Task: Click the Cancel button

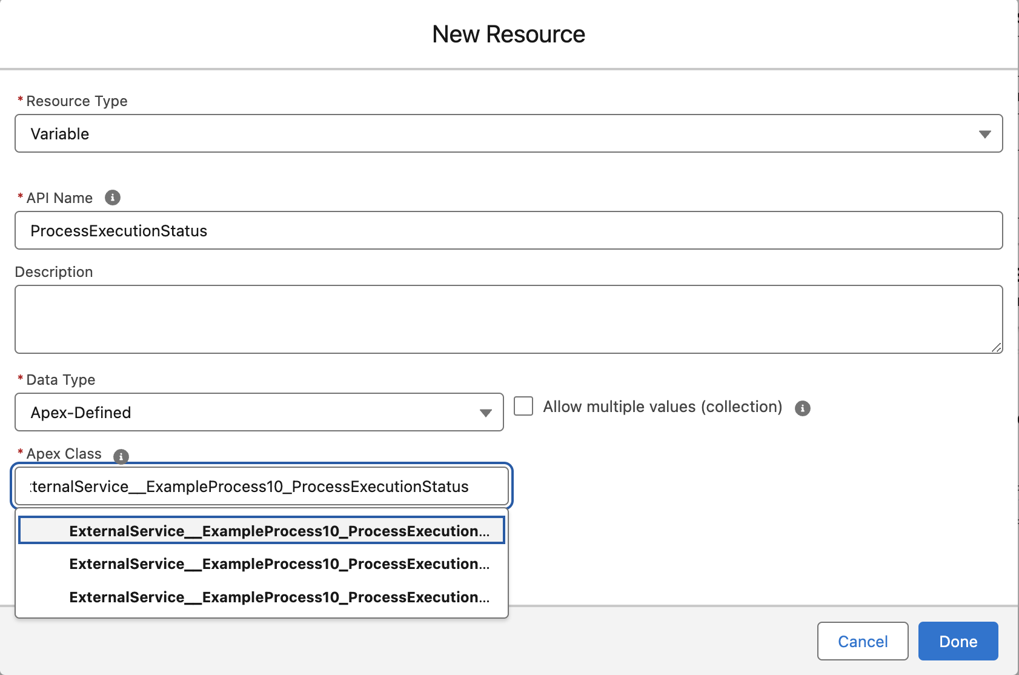Action: [863, 641]
